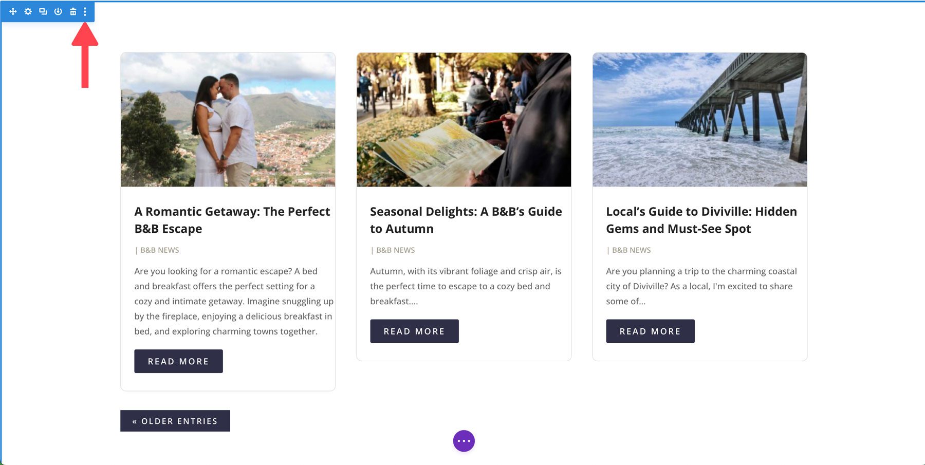The width and height of the screenshot is (925, 465).
Task: Delete the section with trash icon
Action: click(x=73, y=11)
